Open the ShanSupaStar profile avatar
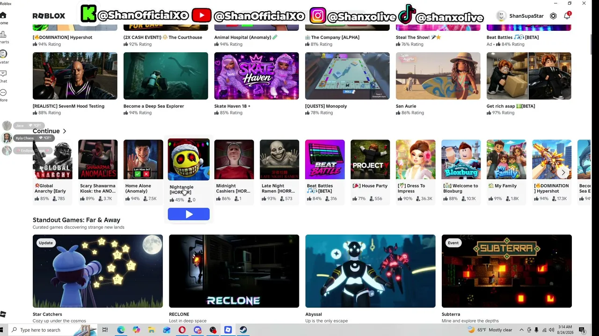This screenshot has height=336, width=599. 501,16
